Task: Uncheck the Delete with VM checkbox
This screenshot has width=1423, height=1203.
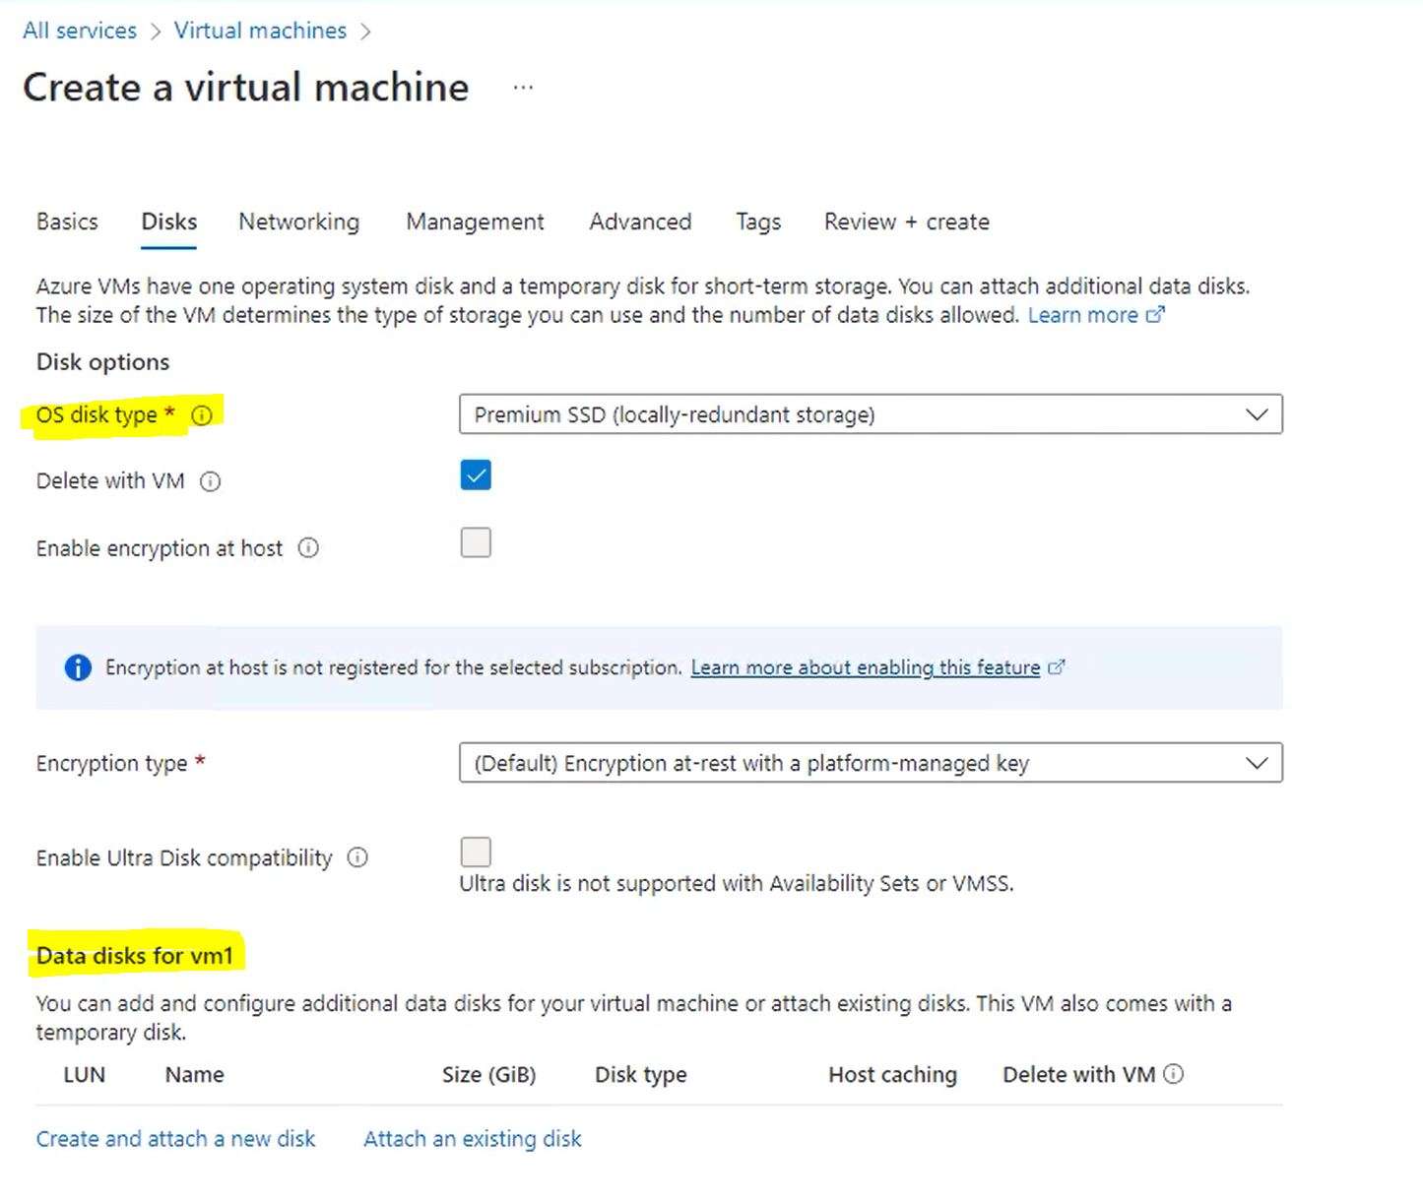Action: coord(476,475)
